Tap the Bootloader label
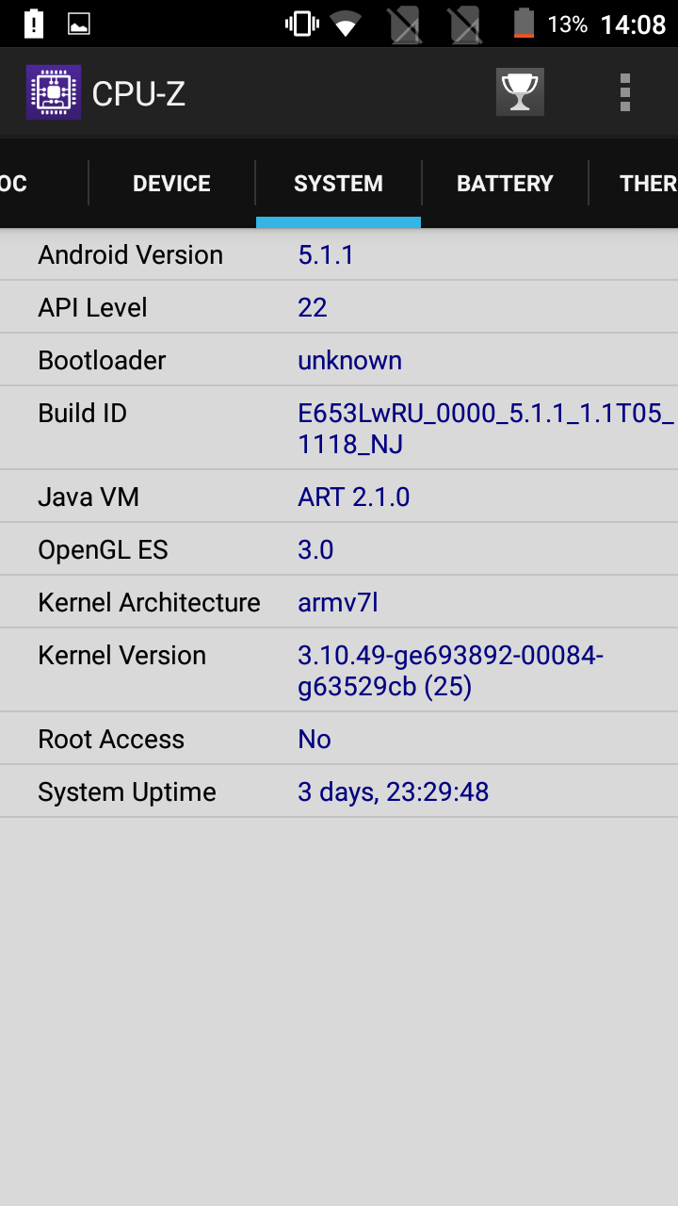The width and height of the screenshot is (678, 1206). [102, 360]
